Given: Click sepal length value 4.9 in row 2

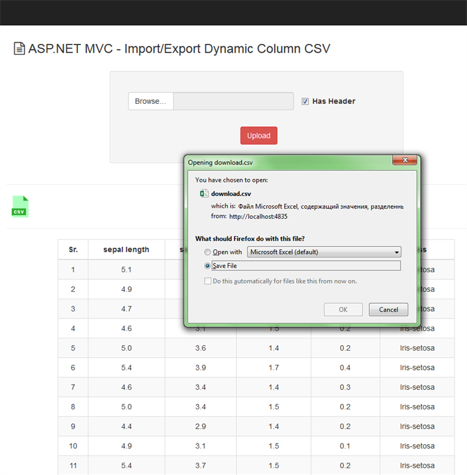Looking at the screenshot, I should tap(126, 289).
